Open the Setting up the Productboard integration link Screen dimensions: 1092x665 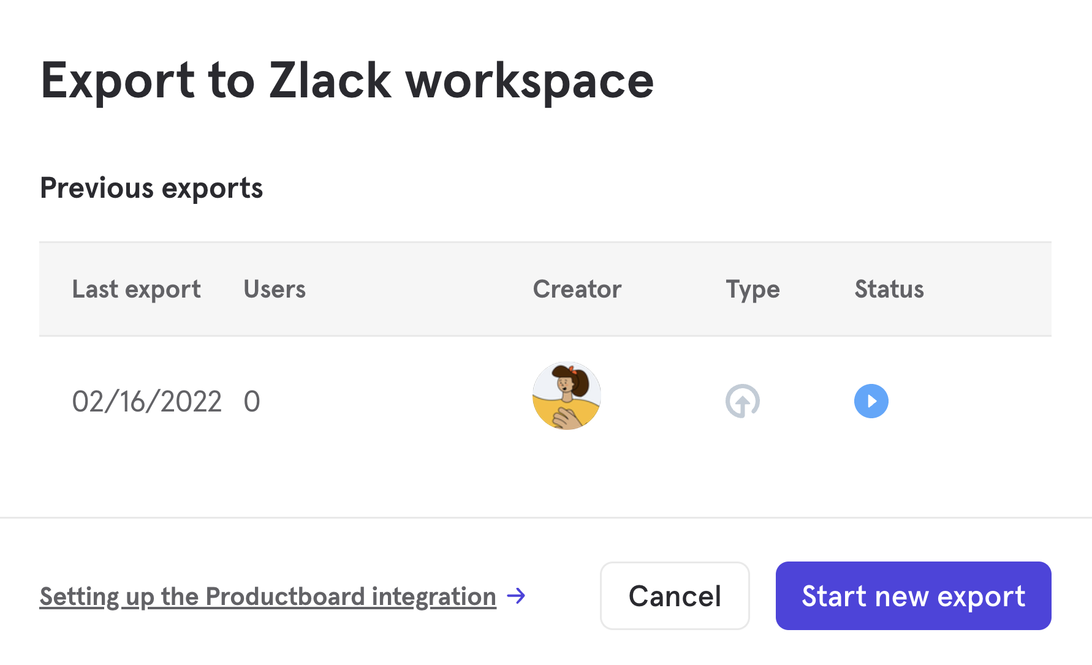(268, 596)
